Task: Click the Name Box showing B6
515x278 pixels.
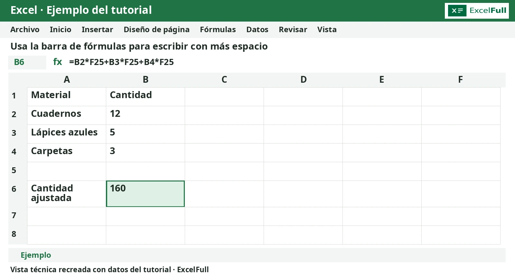Action: pyautogui.click(x=27, y=62)
